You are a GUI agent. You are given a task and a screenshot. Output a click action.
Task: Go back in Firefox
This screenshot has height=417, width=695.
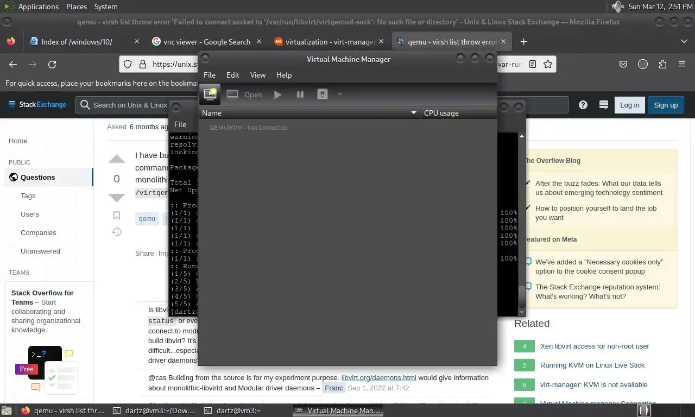pyautogui.click(x=13, y=64)
